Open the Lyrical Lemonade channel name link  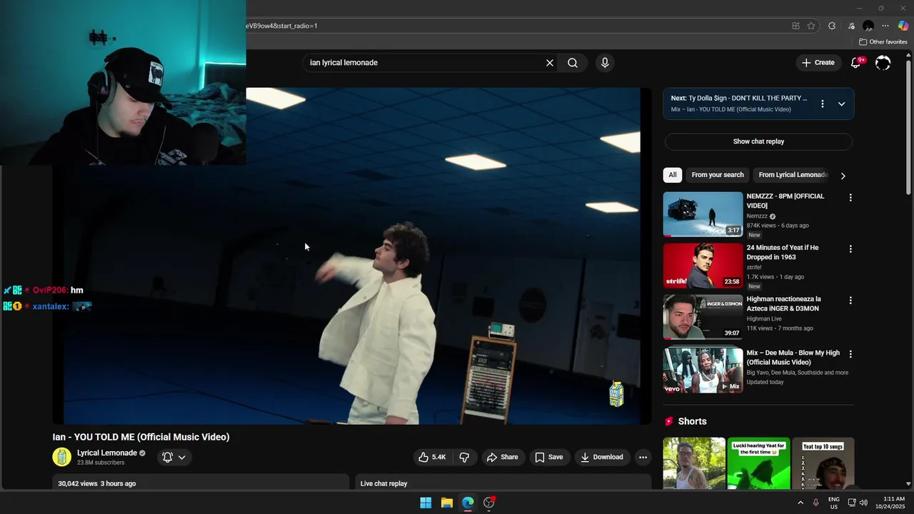coord(107,453)
